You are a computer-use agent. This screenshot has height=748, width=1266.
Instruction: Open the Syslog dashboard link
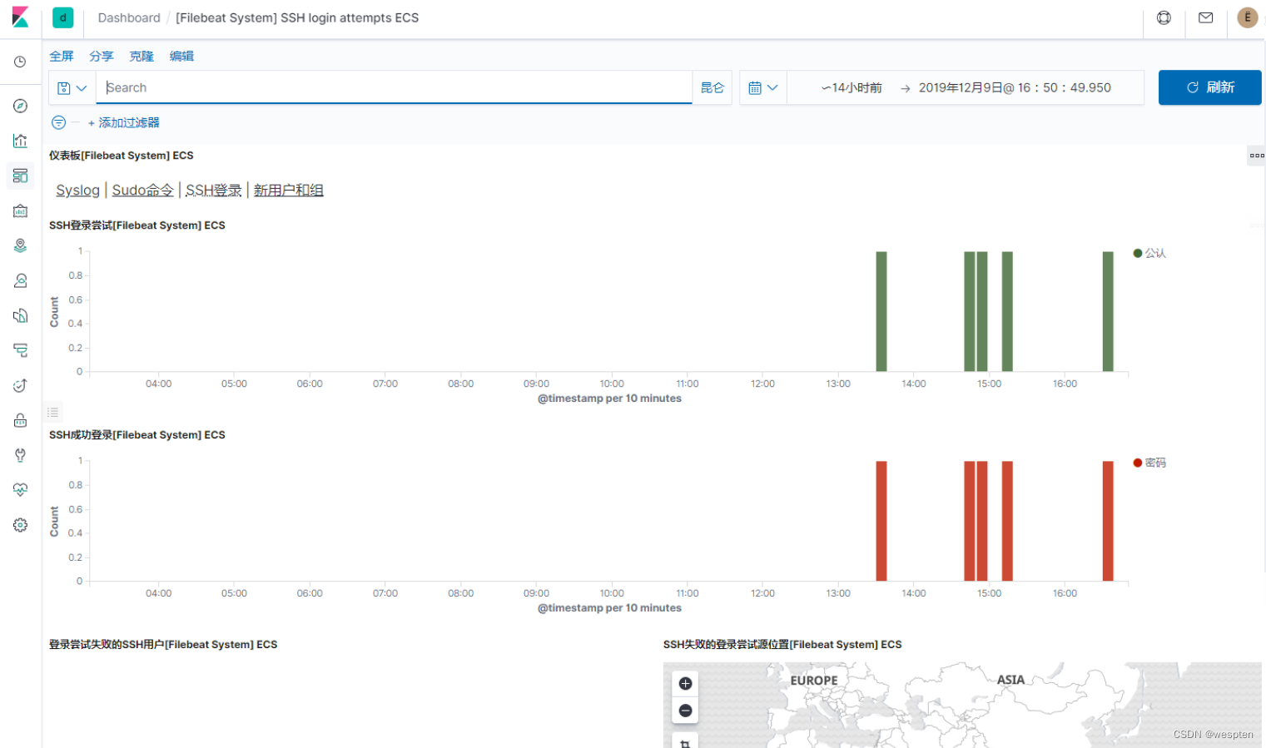point(77,191)
